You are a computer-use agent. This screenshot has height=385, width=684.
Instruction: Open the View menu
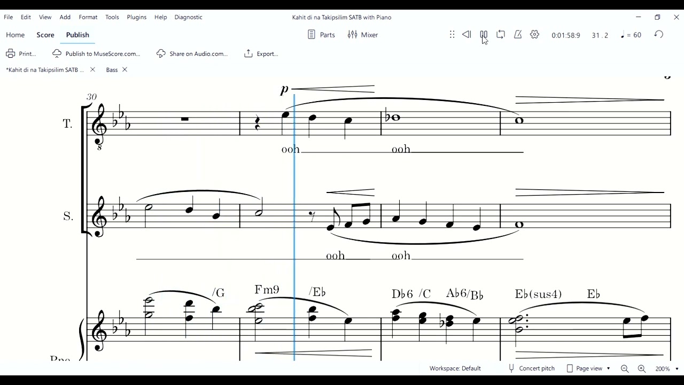point(45,17)
